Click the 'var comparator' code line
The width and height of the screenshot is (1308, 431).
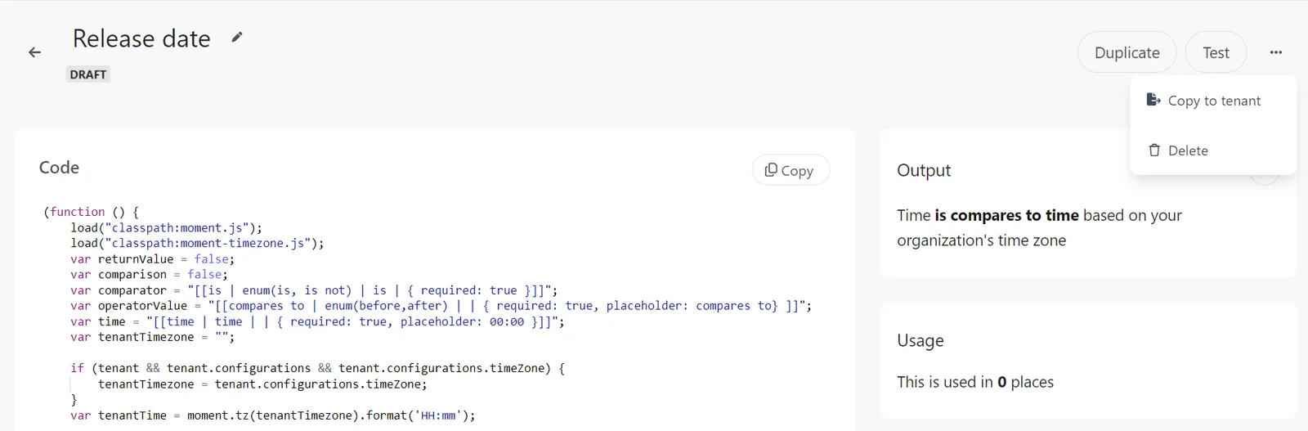(314, 290)
